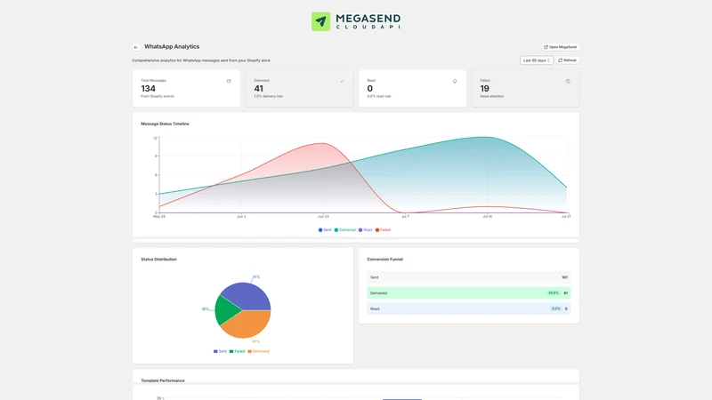Click the Message Status Timeline heading

pos(165,124)
